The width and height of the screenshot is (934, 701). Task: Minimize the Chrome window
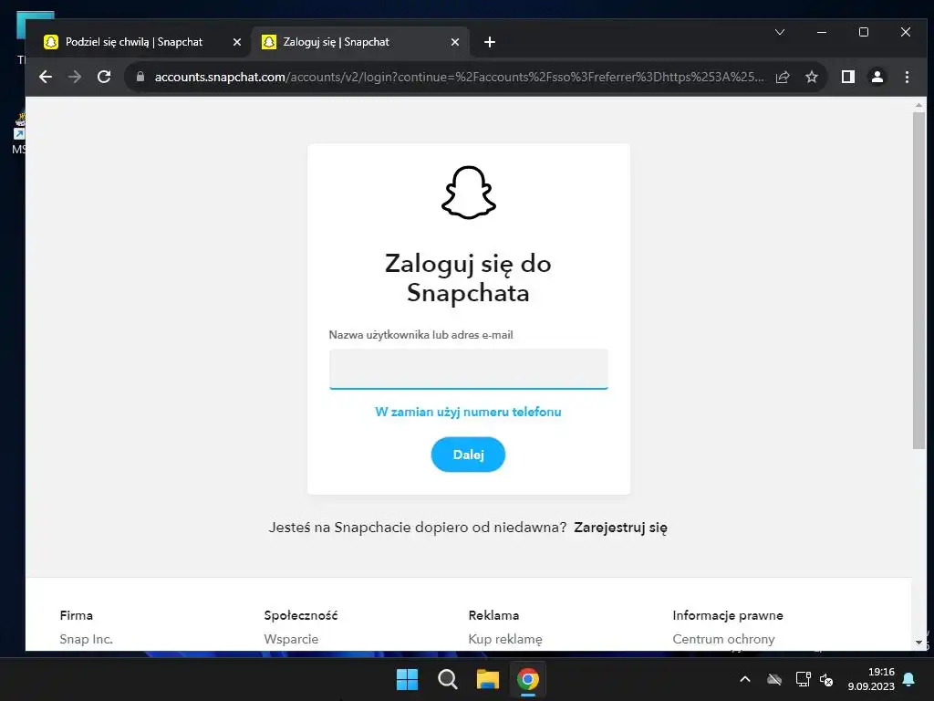822,32
